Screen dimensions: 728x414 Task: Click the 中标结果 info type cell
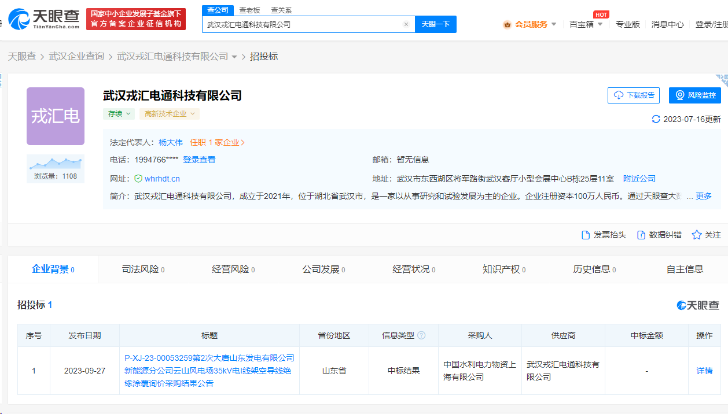coord(403,371)
